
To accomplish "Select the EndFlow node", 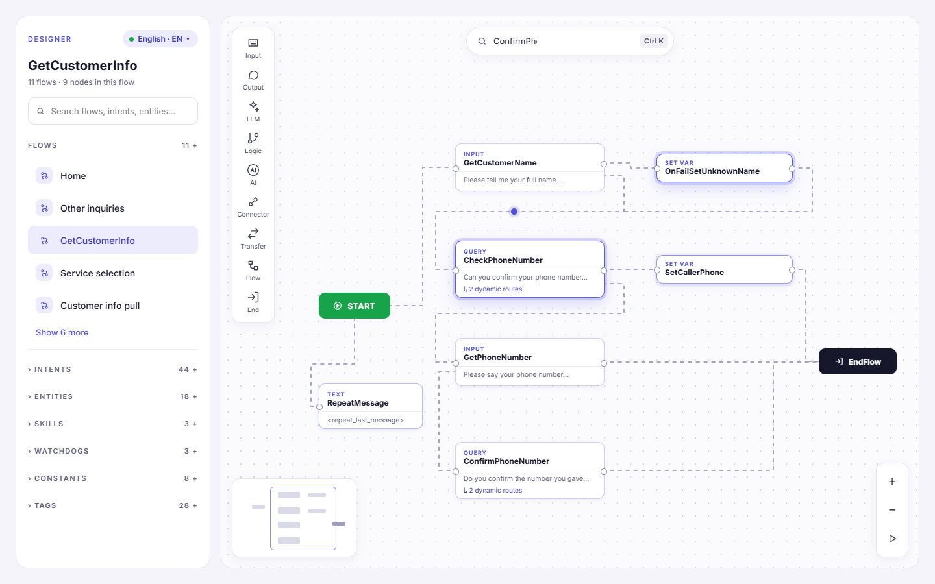I will (x=858, y=361).
